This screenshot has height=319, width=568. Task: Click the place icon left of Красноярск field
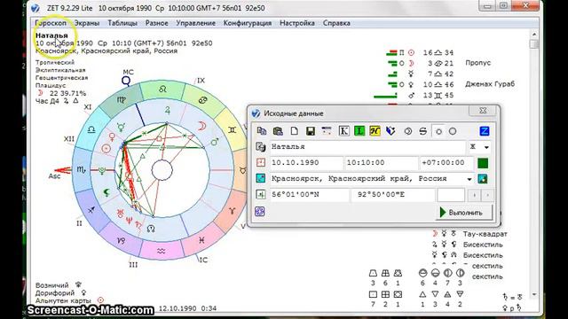point(260,178)
